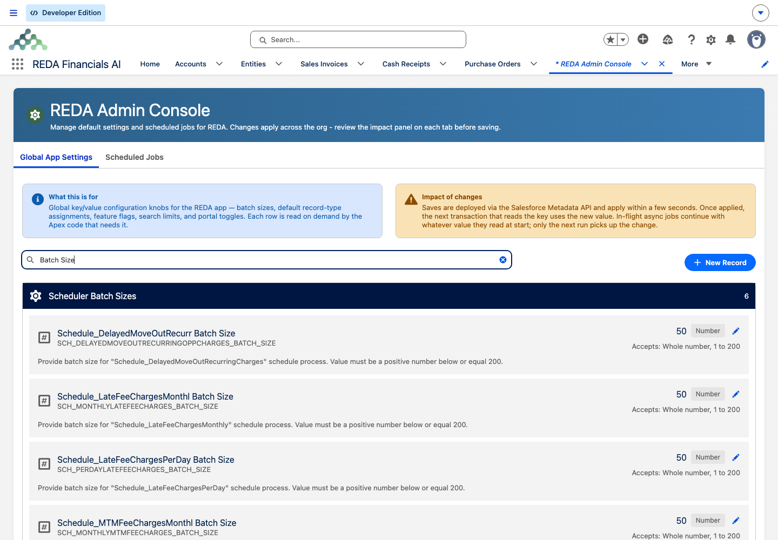This screenshot has width=778, height=540.
Task: Click the Favorites star icon
Action: (x=611, y=39)
